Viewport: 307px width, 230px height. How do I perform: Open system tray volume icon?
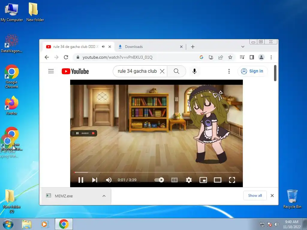[277, 224]
